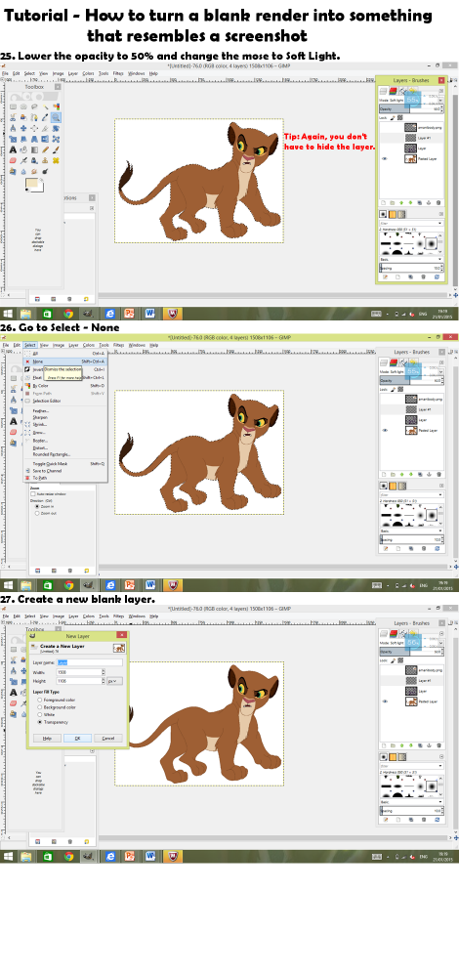
Task: Select the Move tool in step 25 toolbox
Action: point(23,128)
